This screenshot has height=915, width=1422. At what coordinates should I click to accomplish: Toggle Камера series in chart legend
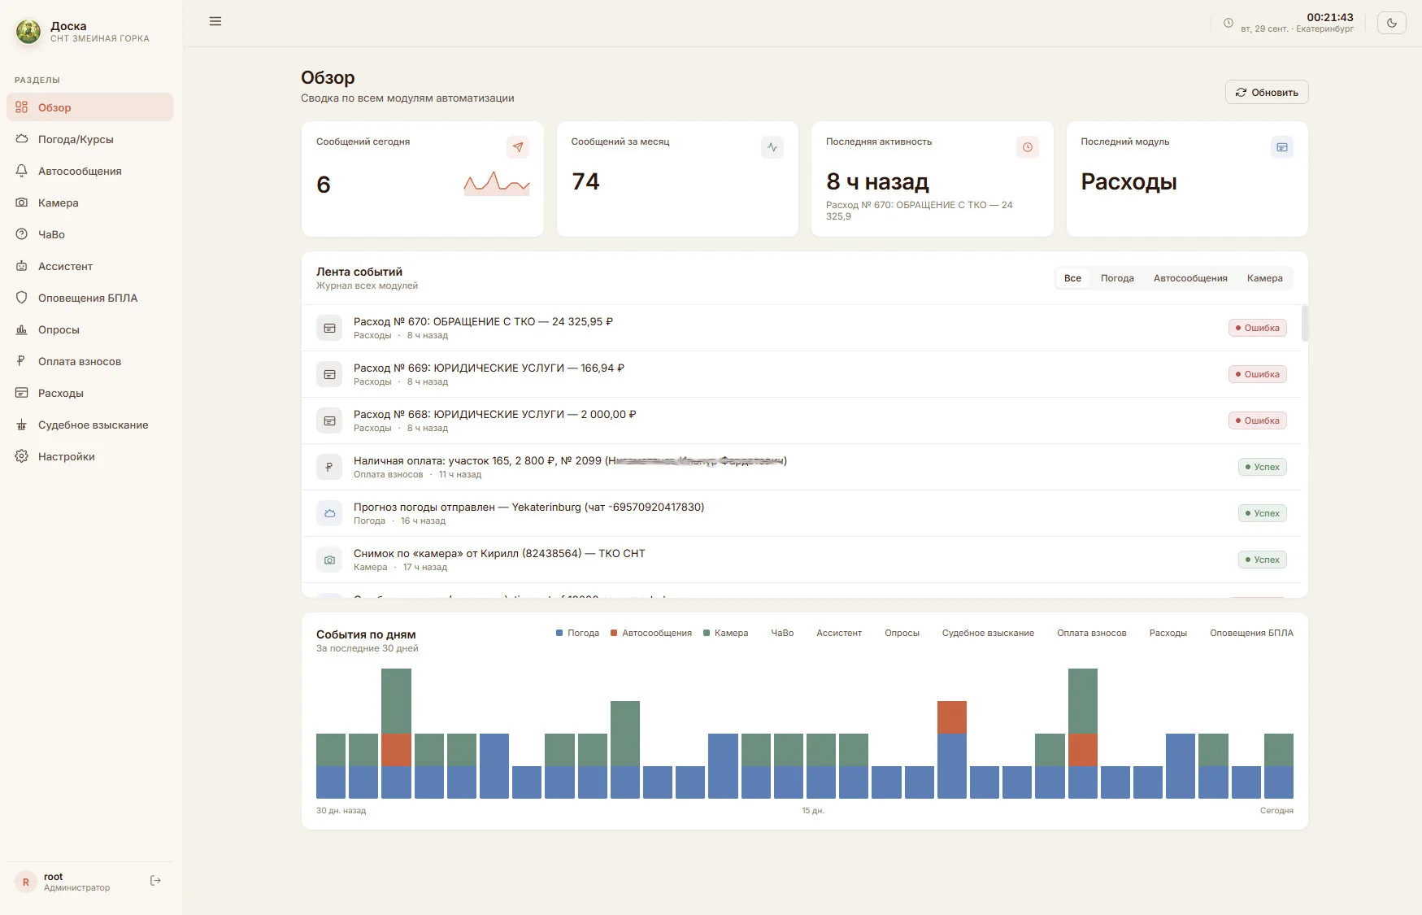726,633
